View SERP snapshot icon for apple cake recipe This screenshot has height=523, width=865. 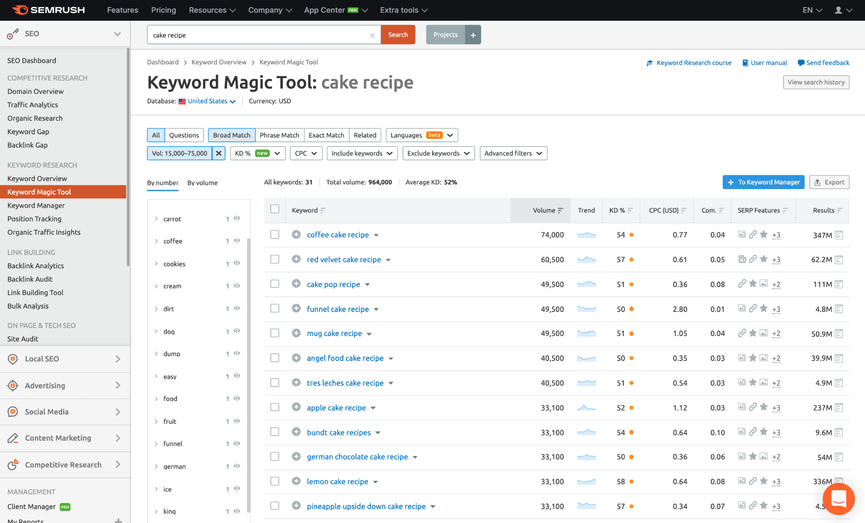tap(839, 408)
